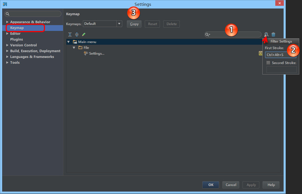Open Find Actions by Shortcut magnifier icon
This screenshot has width=302, height=194.
266,34
